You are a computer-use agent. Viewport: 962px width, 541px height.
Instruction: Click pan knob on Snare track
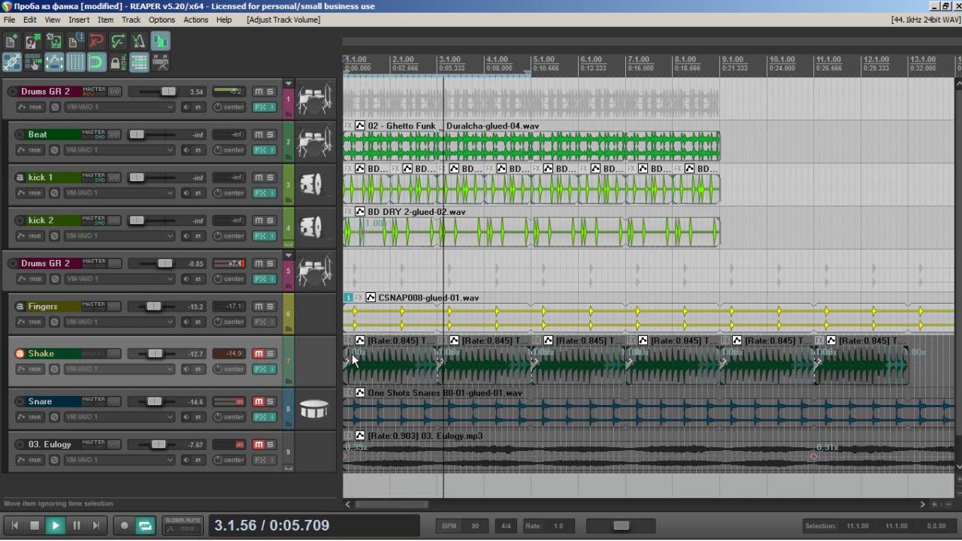point(218,417)
